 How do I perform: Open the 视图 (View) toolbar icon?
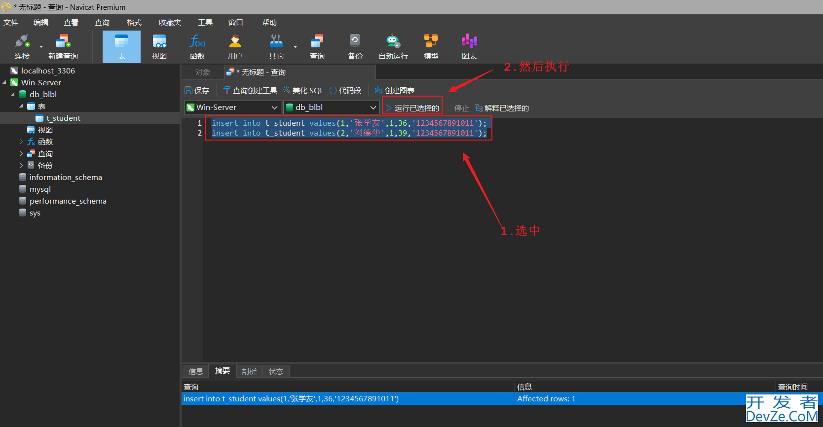(159, 47)
